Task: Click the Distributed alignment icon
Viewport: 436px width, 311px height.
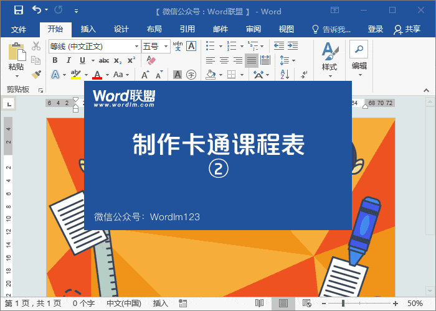Action: click(265, 60)
